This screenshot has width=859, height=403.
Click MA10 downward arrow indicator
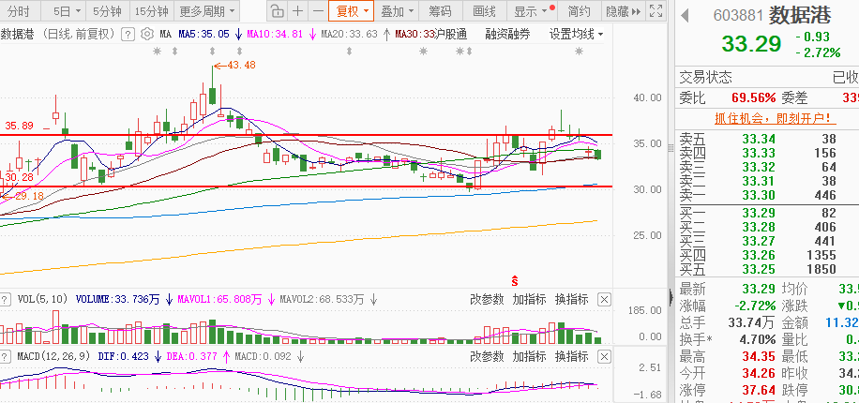tap(312, 35)
